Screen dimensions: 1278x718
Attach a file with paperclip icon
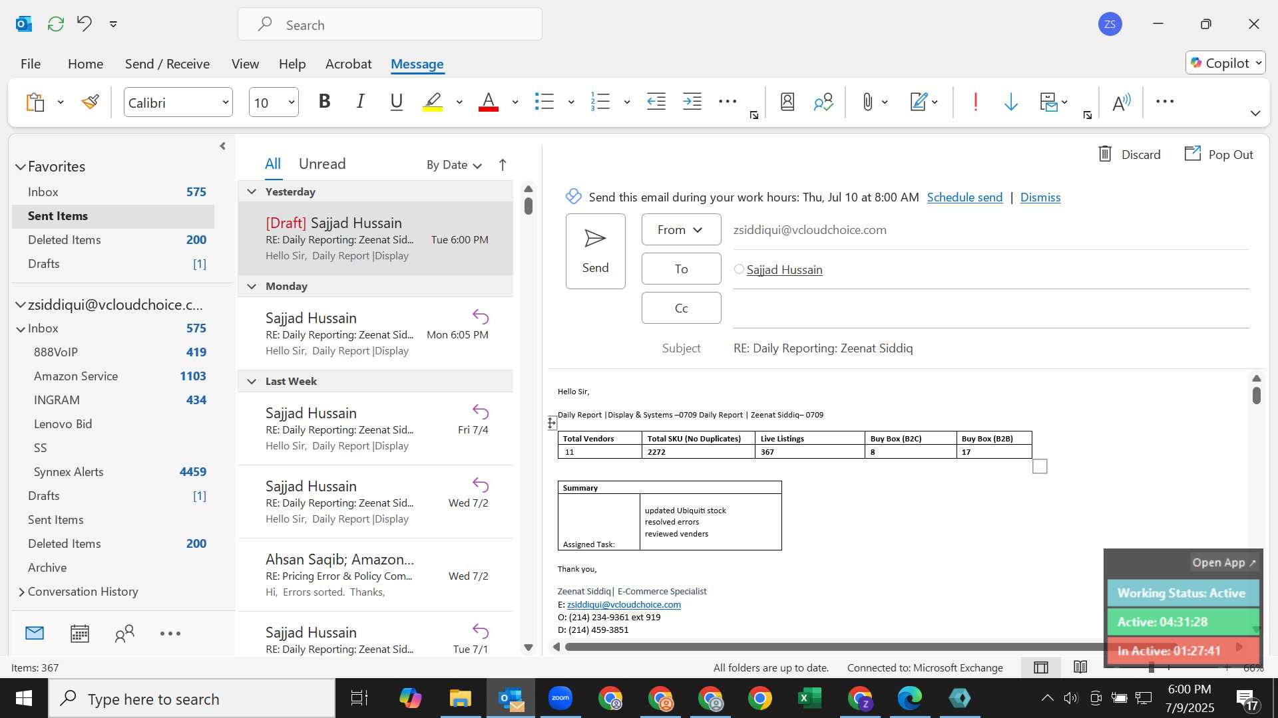[x=867, y=102]
